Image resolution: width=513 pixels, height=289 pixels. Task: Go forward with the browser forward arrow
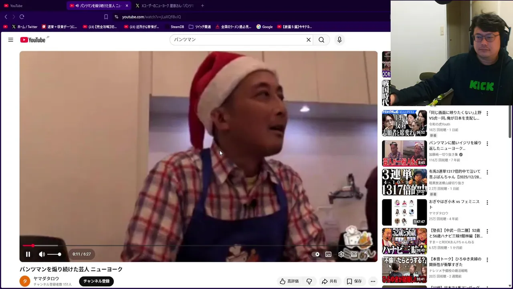point(14,17)
